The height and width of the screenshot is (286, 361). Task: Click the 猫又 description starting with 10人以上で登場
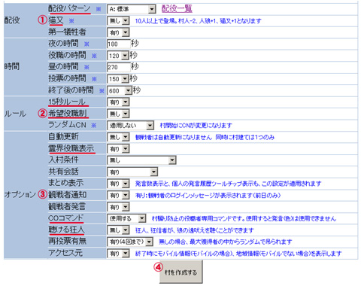pyautogui.click(x=198, y=21)
